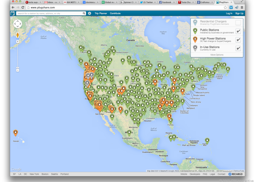This screenshot has width=255, height=182.
Task: Switch to the KIA MOTORS tab
Action: coord(71,2)
